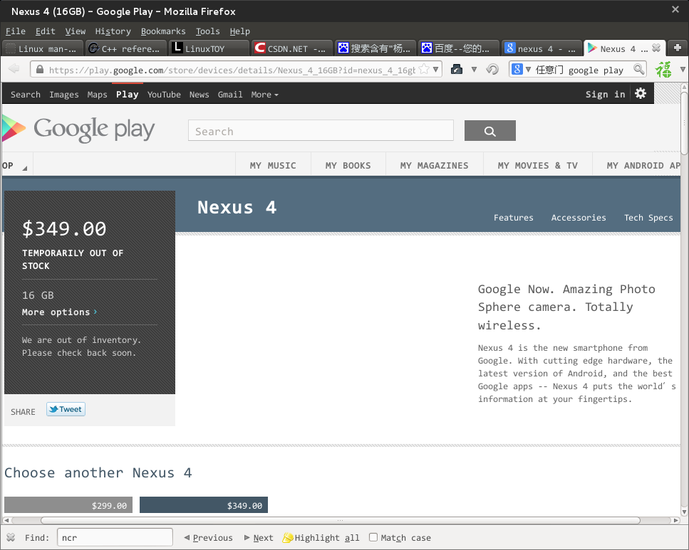Open the File menu
The height and width of the screenshot is (550, 689).
(16, 31)
